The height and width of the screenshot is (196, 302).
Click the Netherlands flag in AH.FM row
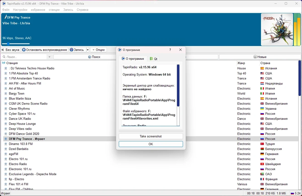pos(262,83)
